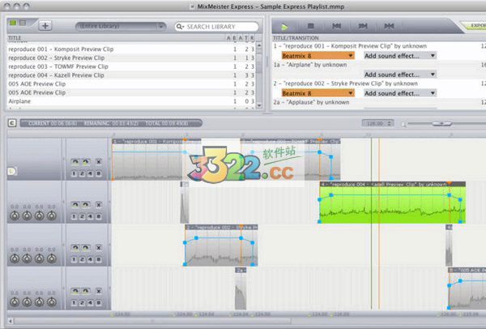Viewport: 486px width, 329px height.
Task: Click last knob on the bottom track
Action: [x=52, y=301]
